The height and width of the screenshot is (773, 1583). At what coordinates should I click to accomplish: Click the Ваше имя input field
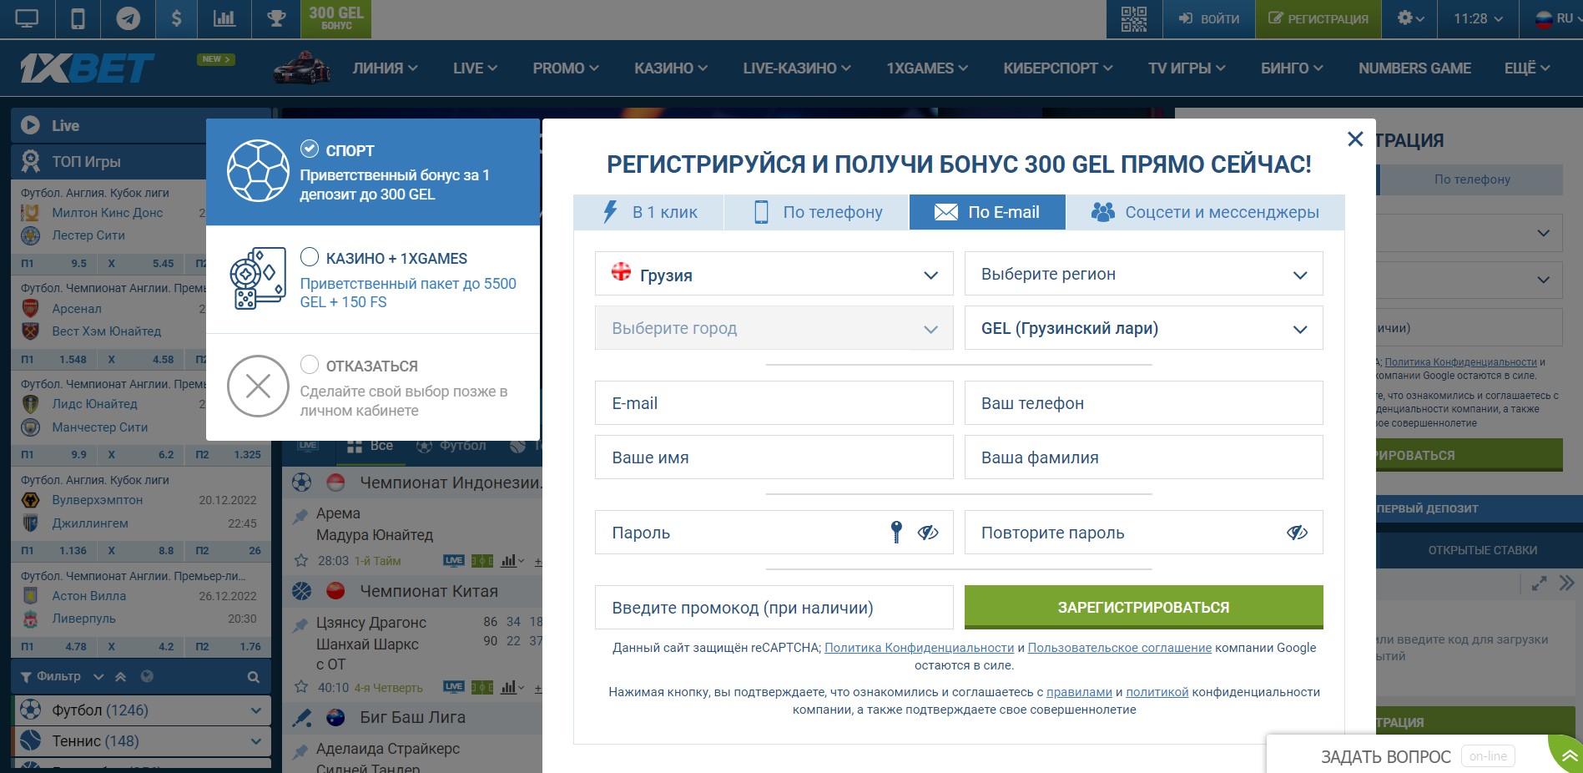pyautogui.click(x=774, y=457)
